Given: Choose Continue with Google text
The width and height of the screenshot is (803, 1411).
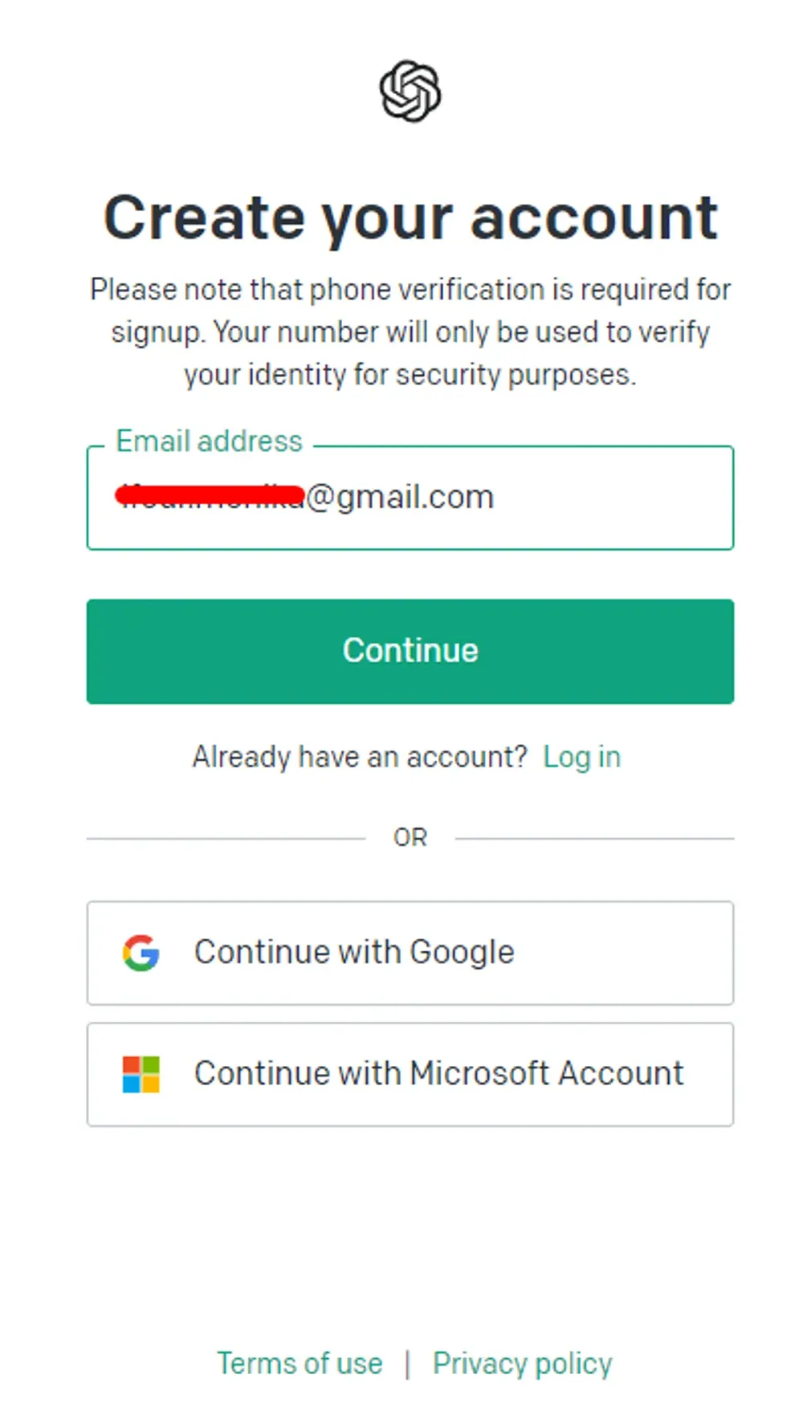Looking at the screenshot, I should pos(354,952).
